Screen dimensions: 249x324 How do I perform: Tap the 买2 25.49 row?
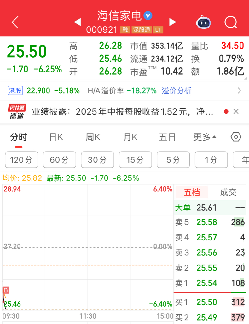[210, 317]
